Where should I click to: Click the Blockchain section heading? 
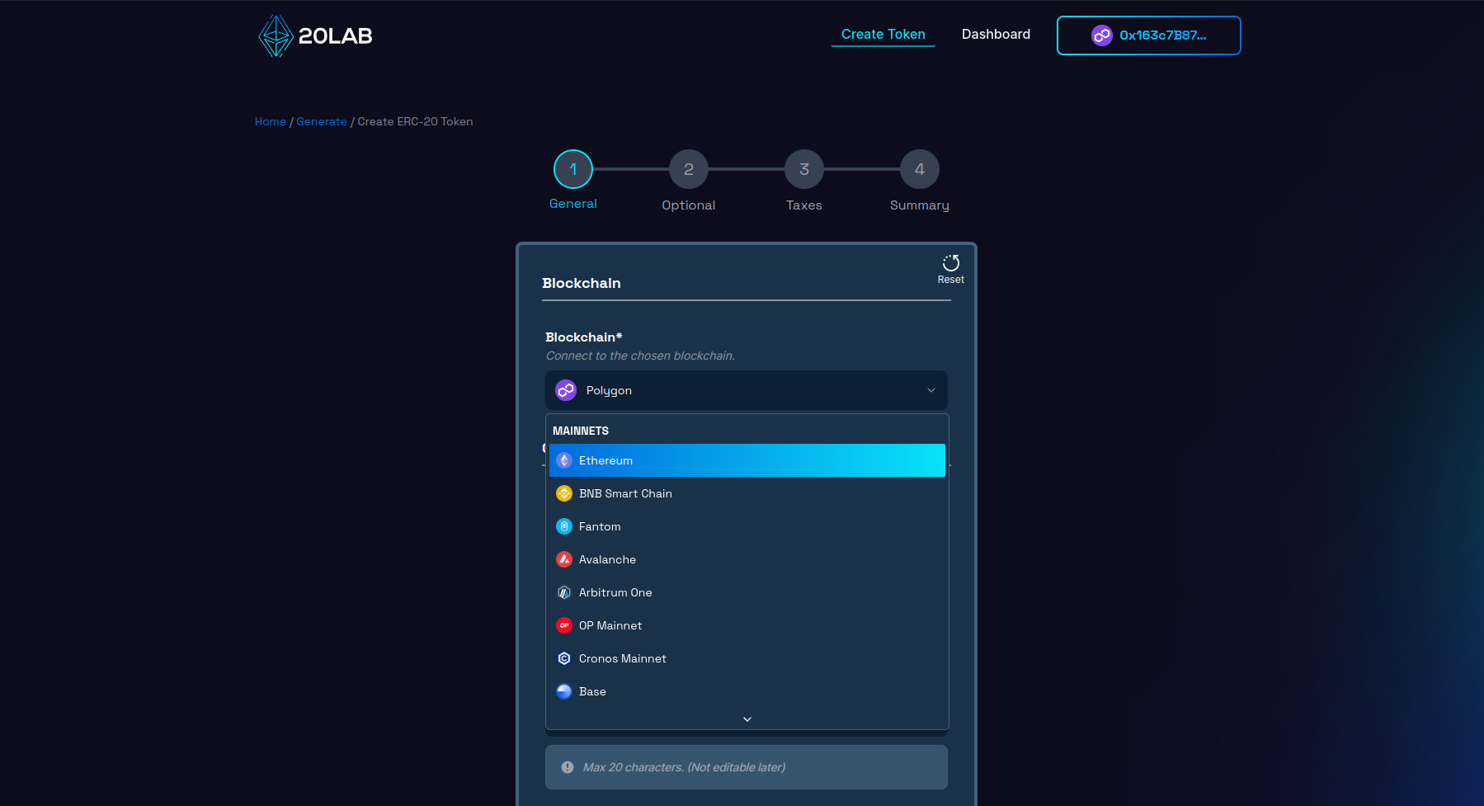pos(582,283)
